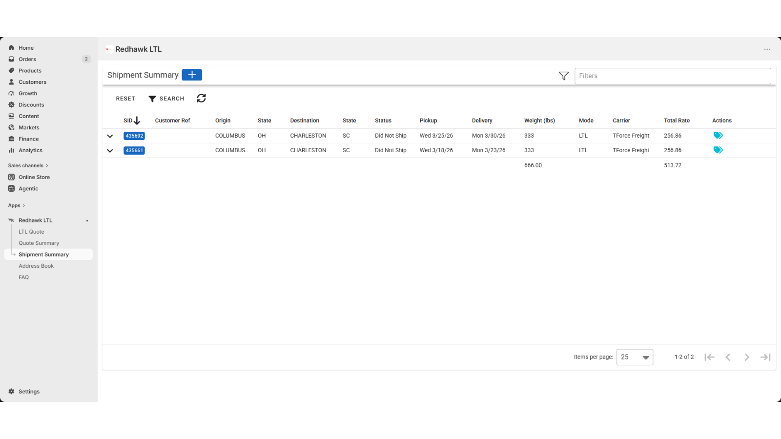Image resolution: width=781 pixels, height=439 pixels.
Task: Open Customers page
Action: point(32,82)
